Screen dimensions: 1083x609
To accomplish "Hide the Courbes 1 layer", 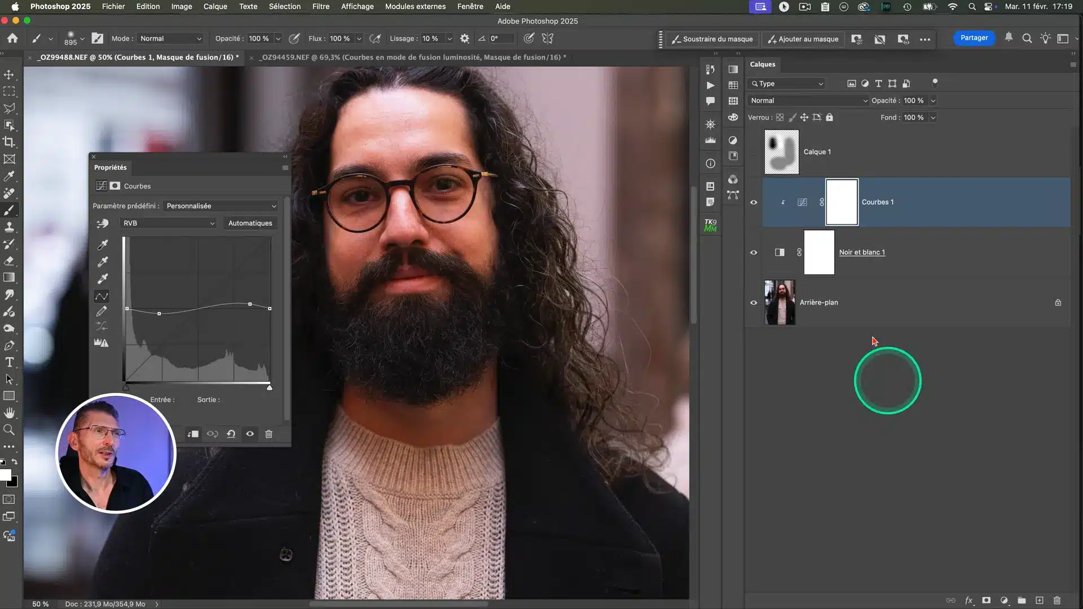I will pos(754,202).
